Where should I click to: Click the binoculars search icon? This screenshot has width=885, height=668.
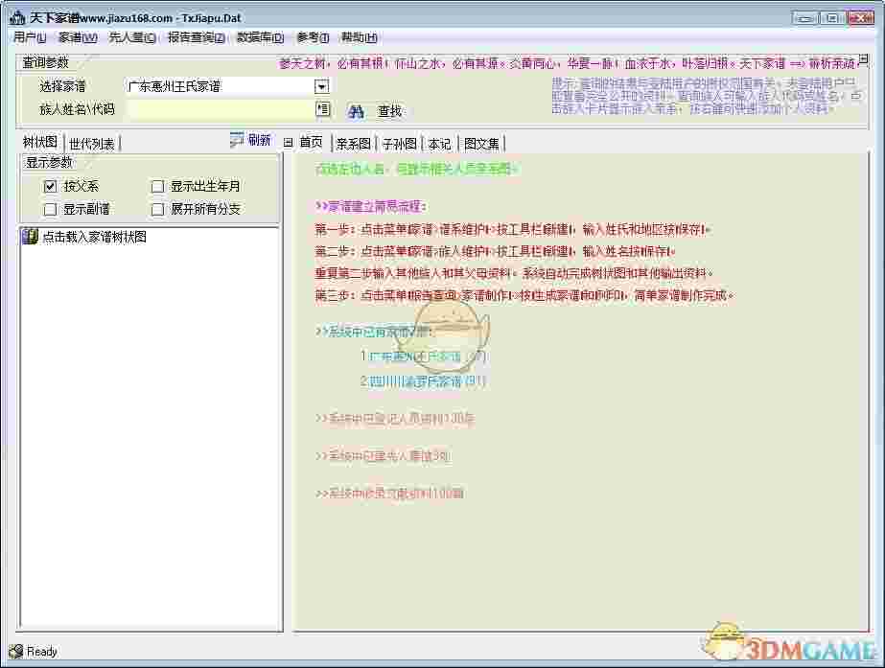[356, 111]
